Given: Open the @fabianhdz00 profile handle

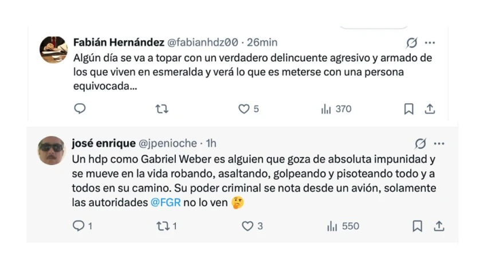Looking at the screenshot, I should [x=202, y=42].
